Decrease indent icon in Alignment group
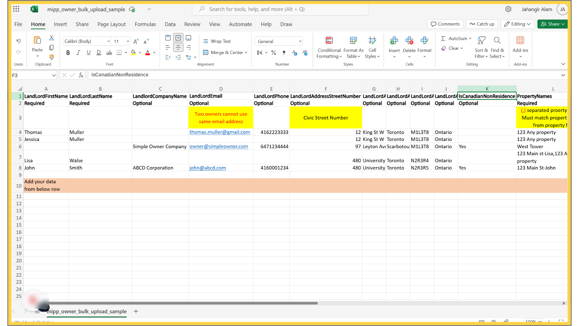The image size is (579, 326). click(168, 57)
